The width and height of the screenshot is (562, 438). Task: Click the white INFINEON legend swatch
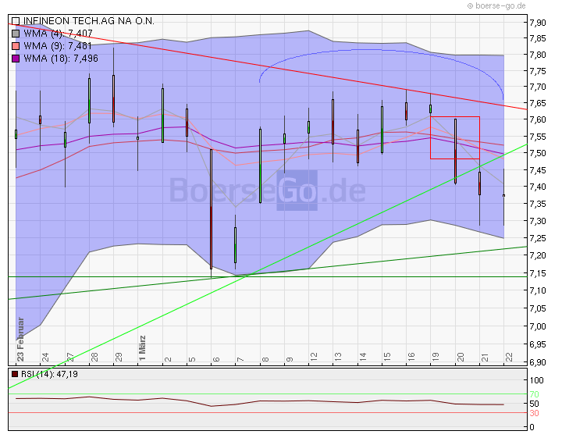(16, 21)
